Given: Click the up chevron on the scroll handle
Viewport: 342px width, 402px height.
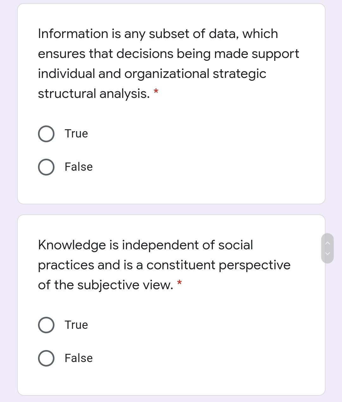Looking at the screenshot, I should coord(328,243).
